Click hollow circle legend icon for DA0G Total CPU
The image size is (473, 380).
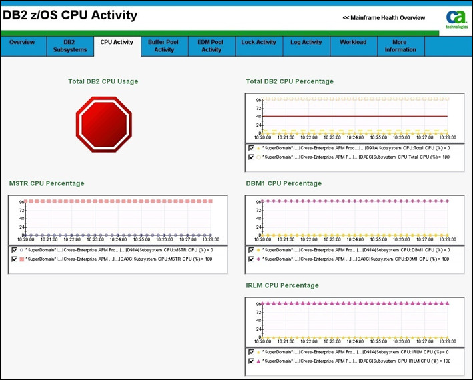point(258,157)
